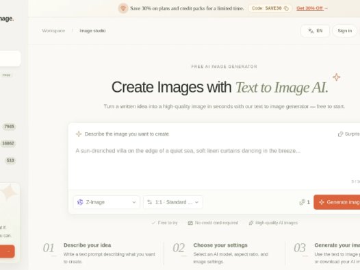Image resolution: width=360 pixels, height=270 pixels.
Task: Click the Choose your settings step heading
Action: [x=220, y=245]
